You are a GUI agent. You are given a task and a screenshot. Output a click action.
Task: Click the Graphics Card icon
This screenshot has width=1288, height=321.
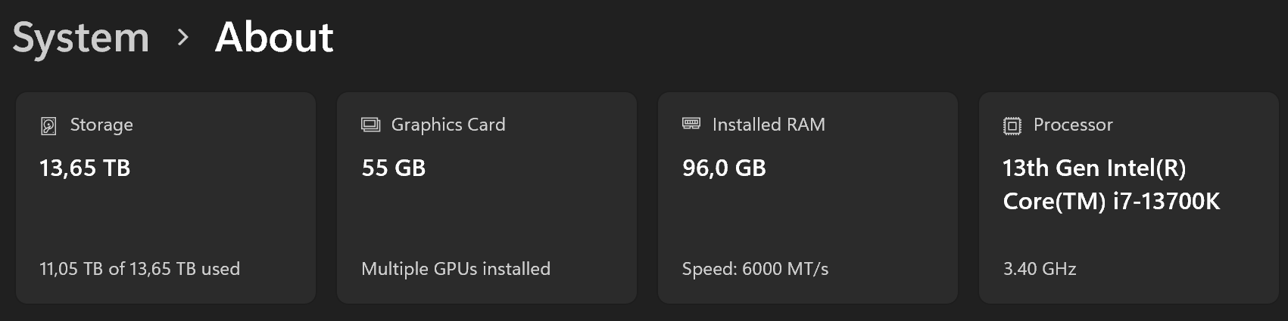point(370,125)
